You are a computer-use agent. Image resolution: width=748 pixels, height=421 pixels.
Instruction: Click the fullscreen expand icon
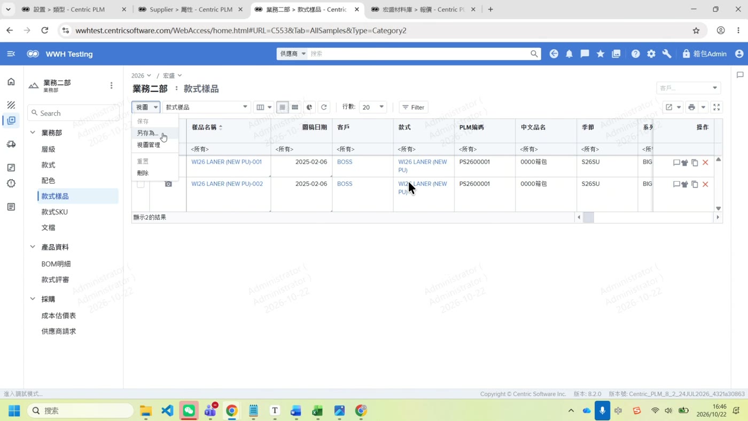tap(716, 107)
